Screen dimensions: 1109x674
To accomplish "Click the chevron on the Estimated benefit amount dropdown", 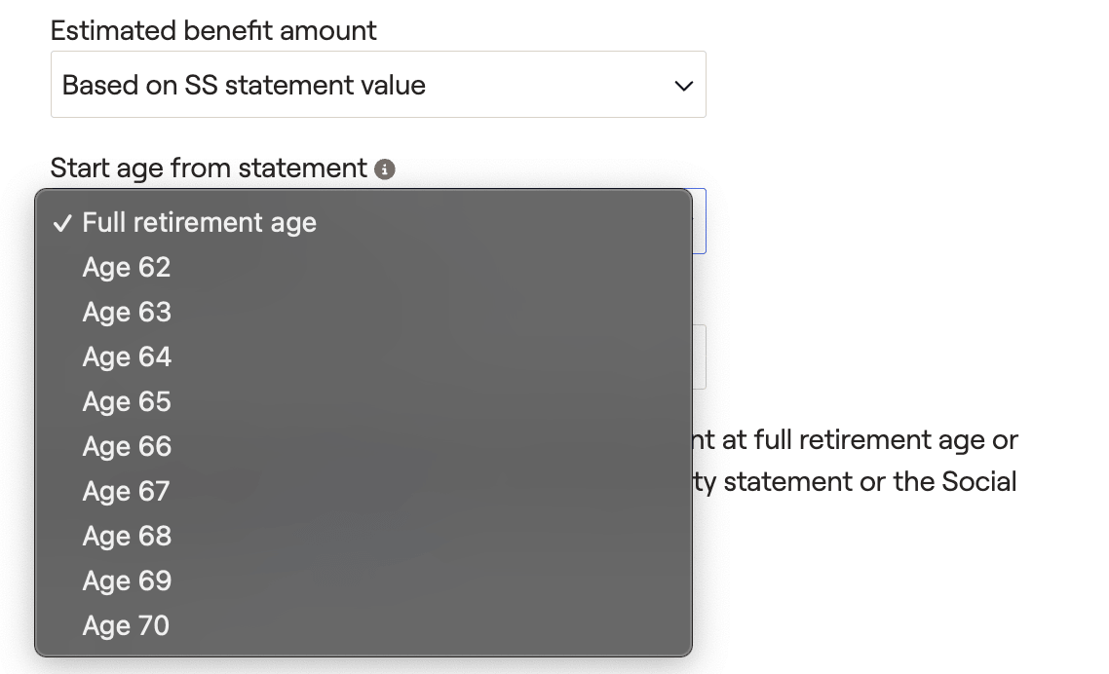I will click(683, 86).
